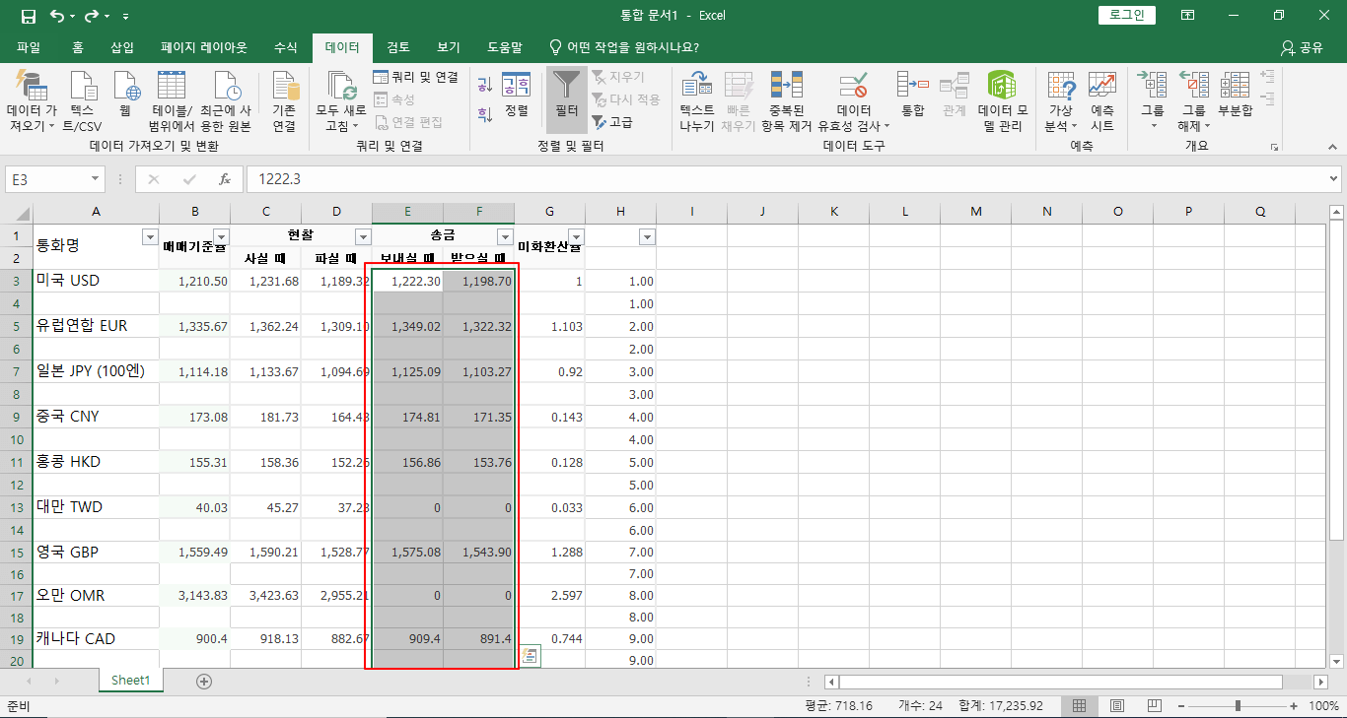Select the Sheet1 tab
This screenshot has width=1347, height=718.
tap(131, 681)
